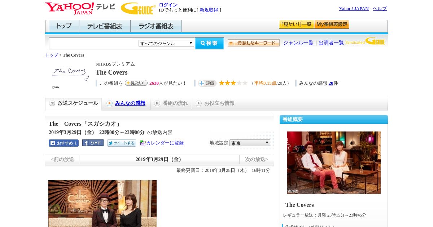Select お役立ち情報 tab

[215, 103]
